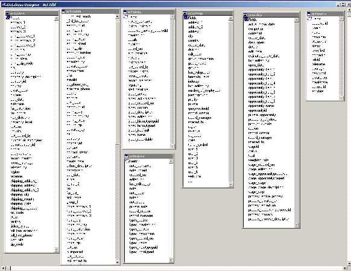This screenshot has height=271, width=351.
Task: Select the "opportunityid" field
Action: coord(258,110)
